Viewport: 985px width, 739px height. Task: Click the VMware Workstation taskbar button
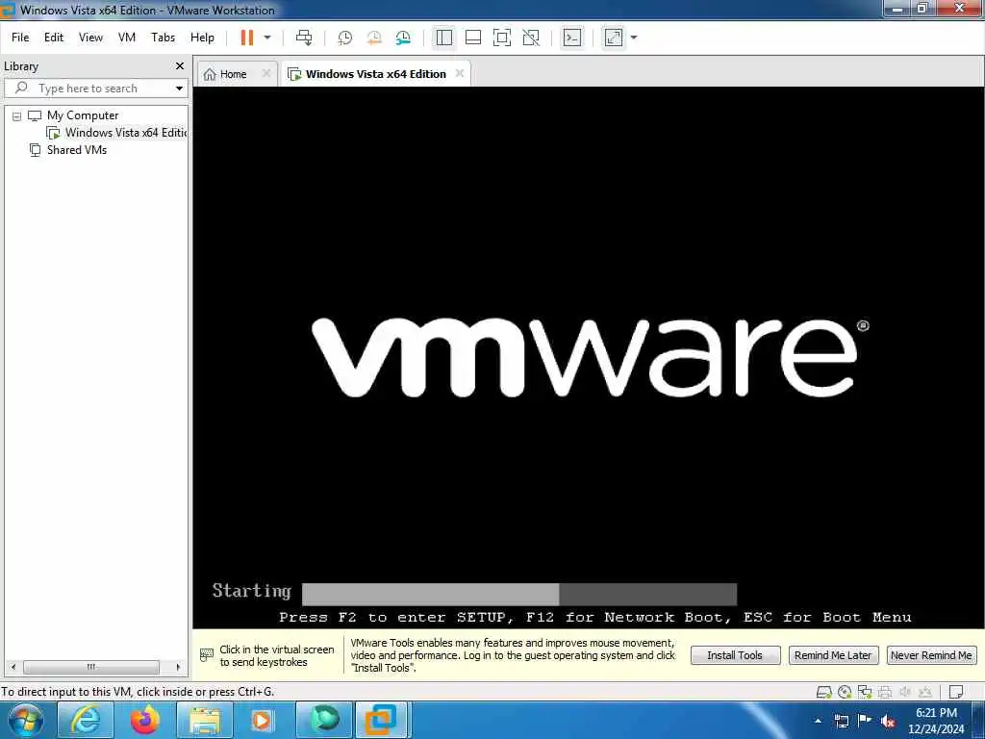coord(383,720)
